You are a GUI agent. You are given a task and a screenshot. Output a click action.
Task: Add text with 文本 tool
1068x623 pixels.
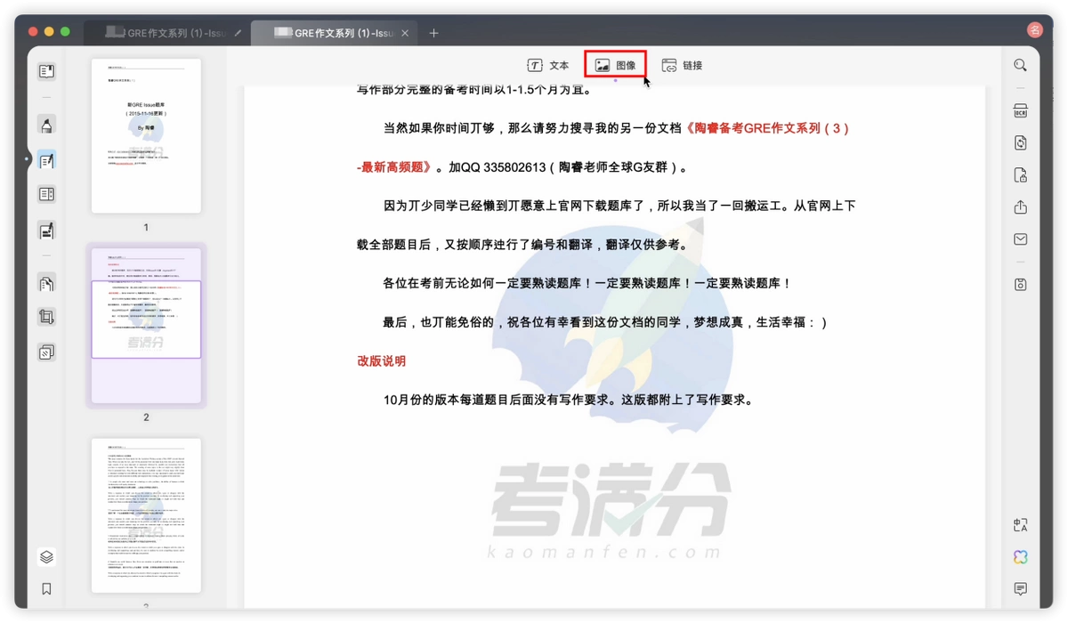pyautogui.click(x=548, y=65)
